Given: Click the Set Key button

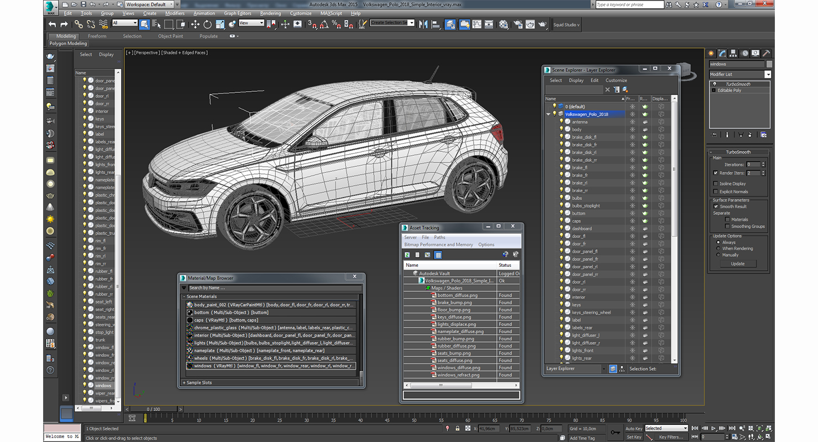Looking at the screenshot, I should (634, 437).
